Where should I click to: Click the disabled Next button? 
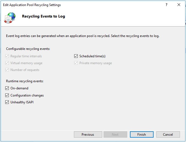click(115, 135)
